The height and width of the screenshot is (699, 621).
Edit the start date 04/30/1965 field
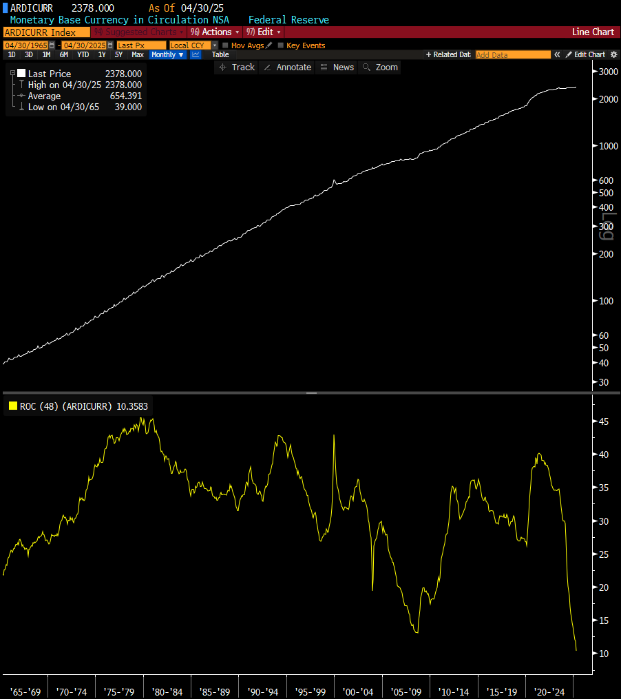pyautogui.click(x=26, y=45)
